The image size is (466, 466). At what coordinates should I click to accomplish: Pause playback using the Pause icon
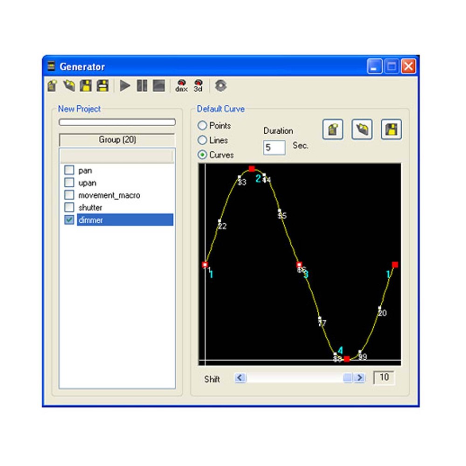click(142, 85)
